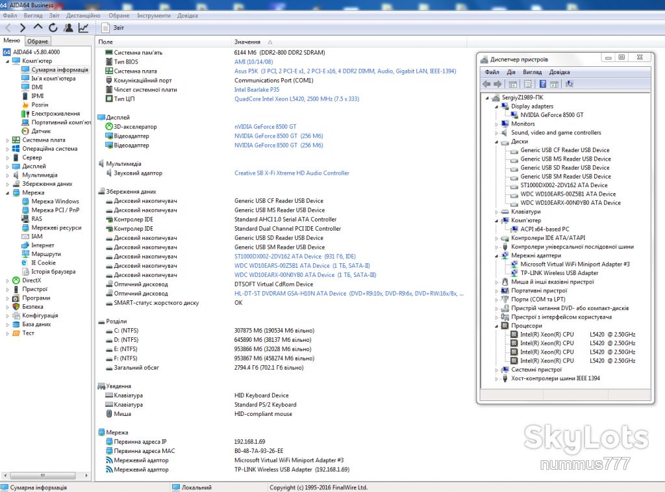665x492 pixels.
Task: Open the QuadCore Intel Xeon L5420 link
Action: click(x=297, y=99)
